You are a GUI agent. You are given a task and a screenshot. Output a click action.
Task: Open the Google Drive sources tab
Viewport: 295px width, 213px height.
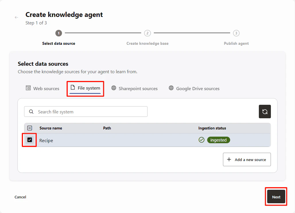tap(194, 88)
